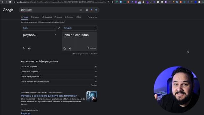Go forward in browser history

tap(6, 2)
